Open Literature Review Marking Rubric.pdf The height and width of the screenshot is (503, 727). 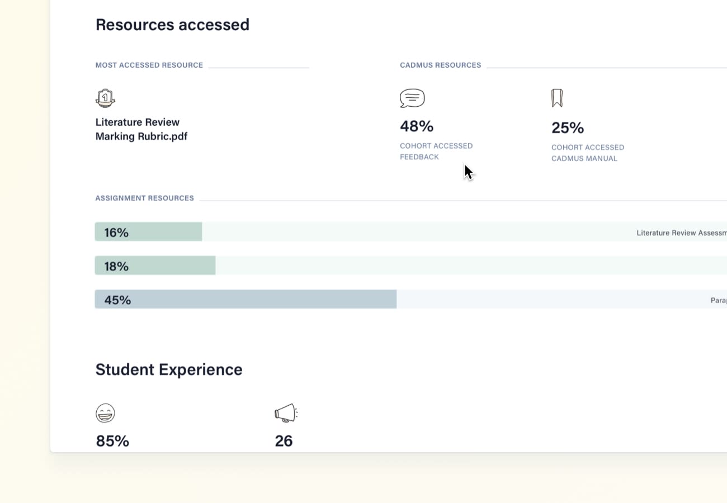coord(141,129)
